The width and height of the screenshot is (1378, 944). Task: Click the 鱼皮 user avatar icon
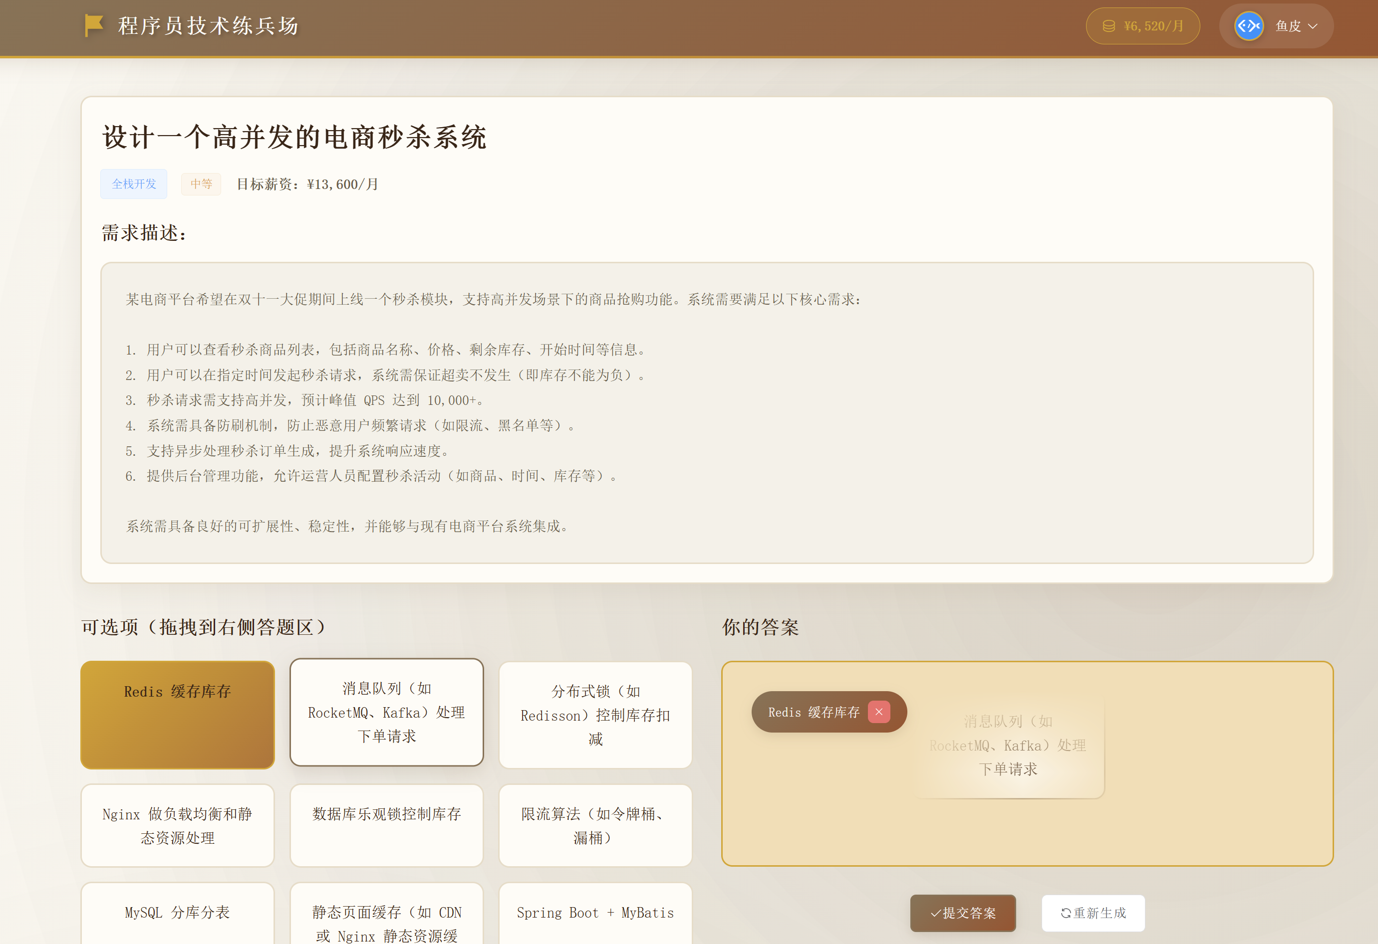click(1249, 26)
